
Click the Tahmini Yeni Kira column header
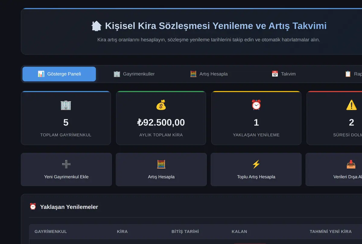pos(331,232)
